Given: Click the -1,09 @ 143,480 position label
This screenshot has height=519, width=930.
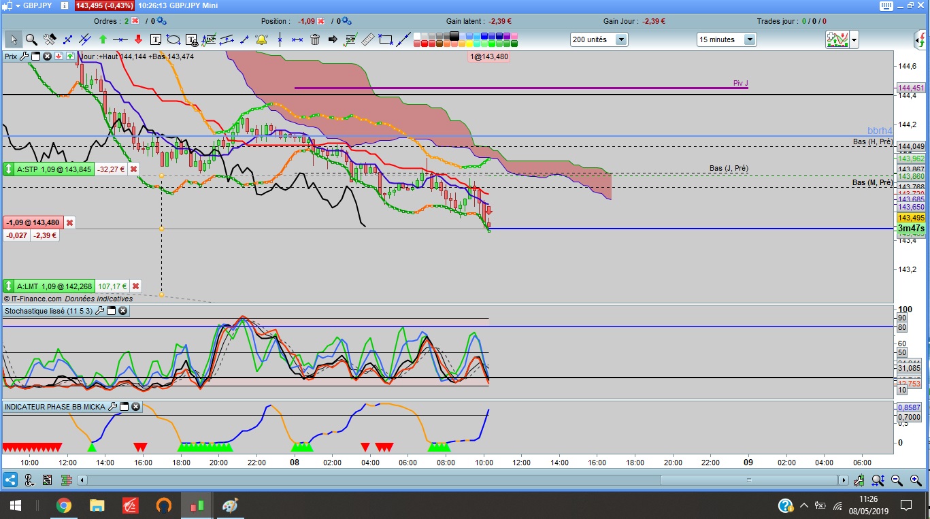Looking at the screenshot, I should click(x=33, y=222).
